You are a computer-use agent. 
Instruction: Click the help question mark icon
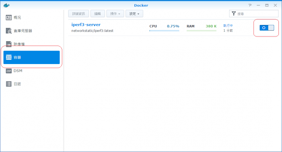pos(250,5)
